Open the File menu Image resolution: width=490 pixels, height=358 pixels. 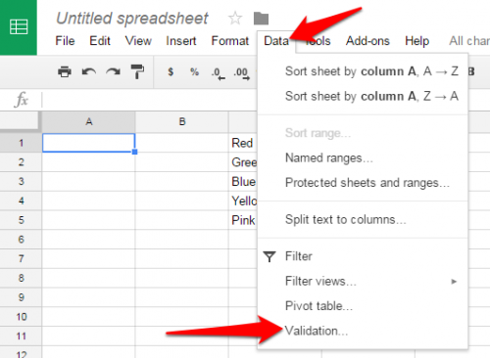point(65,41)
